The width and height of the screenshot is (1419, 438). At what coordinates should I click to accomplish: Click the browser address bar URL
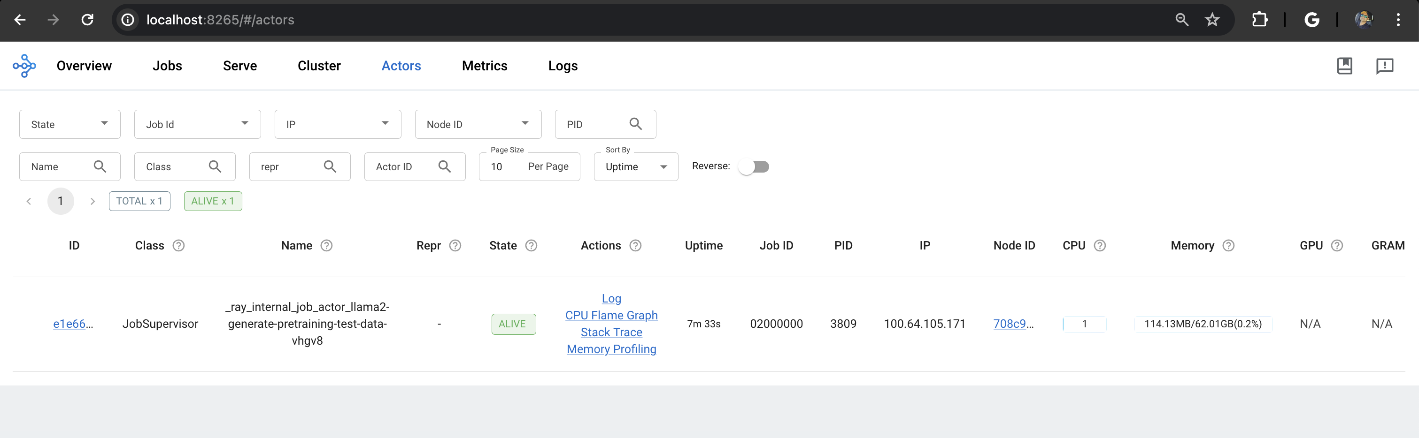(220, 20)
